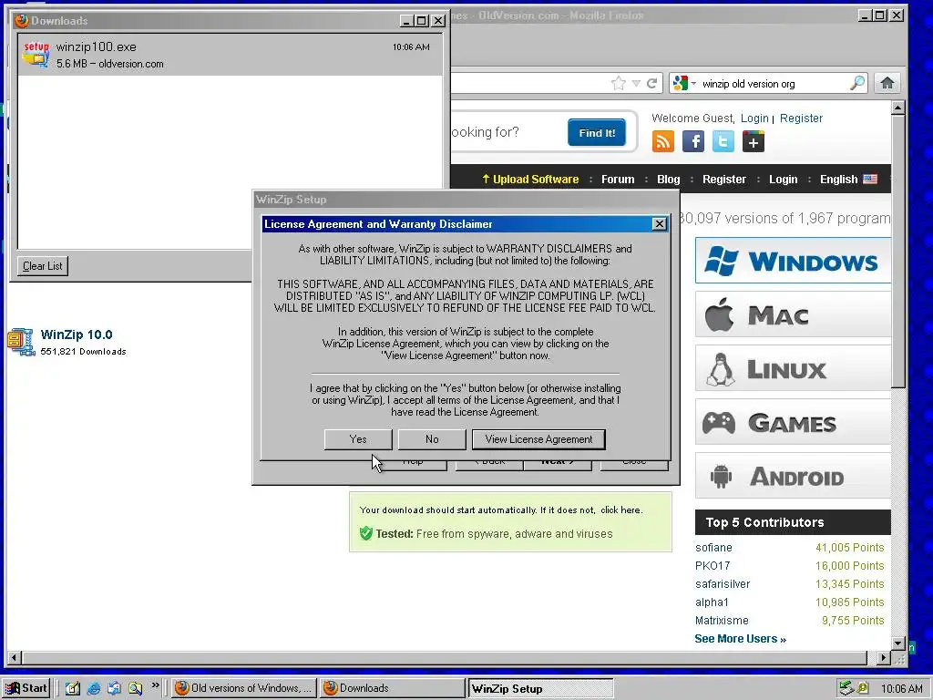Click the first Quick Launch notepad icon
Viewport: 933px width, 700px height.
(73, 688)
